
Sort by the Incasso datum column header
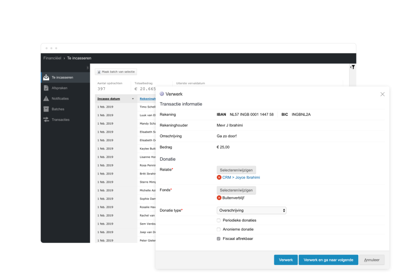tap(109, 99)
